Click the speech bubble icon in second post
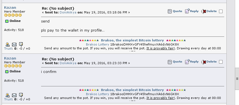The width and height of the screenshot is (239, 105). 21,95
